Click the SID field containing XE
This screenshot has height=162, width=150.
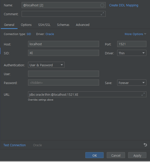63,53
